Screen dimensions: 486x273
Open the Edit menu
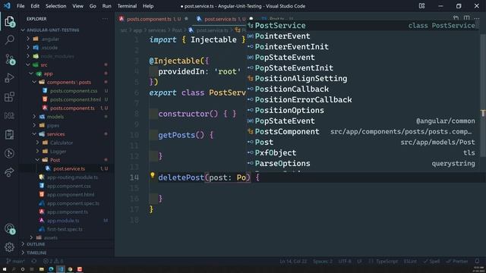coord(35,6)
